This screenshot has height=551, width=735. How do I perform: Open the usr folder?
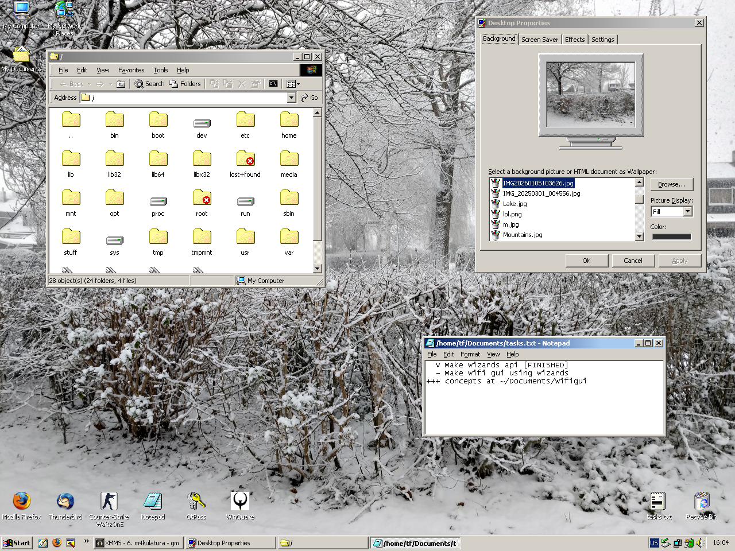pos(245,242)
